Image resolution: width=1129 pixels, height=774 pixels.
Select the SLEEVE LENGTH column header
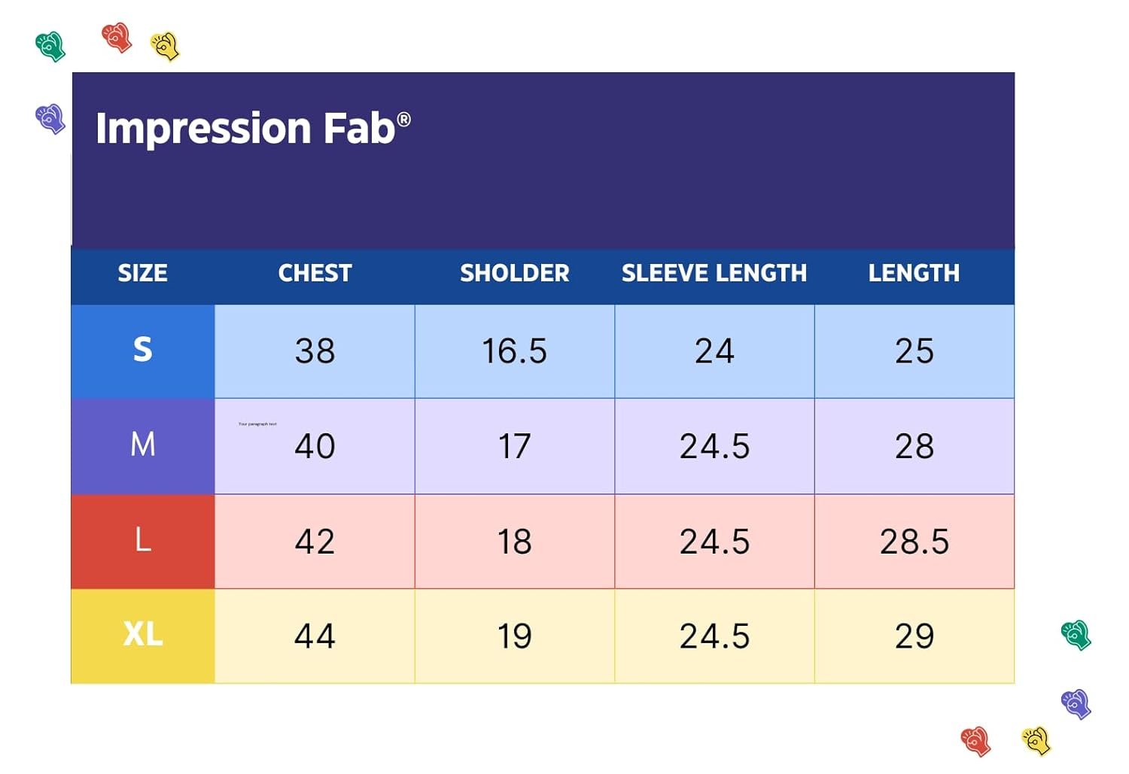click(714, 273)
